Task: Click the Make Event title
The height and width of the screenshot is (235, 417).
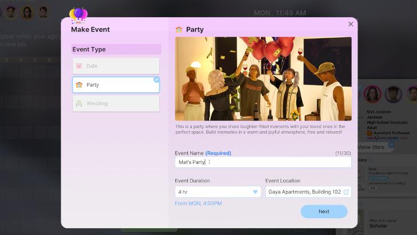Action: pos(90,30)
